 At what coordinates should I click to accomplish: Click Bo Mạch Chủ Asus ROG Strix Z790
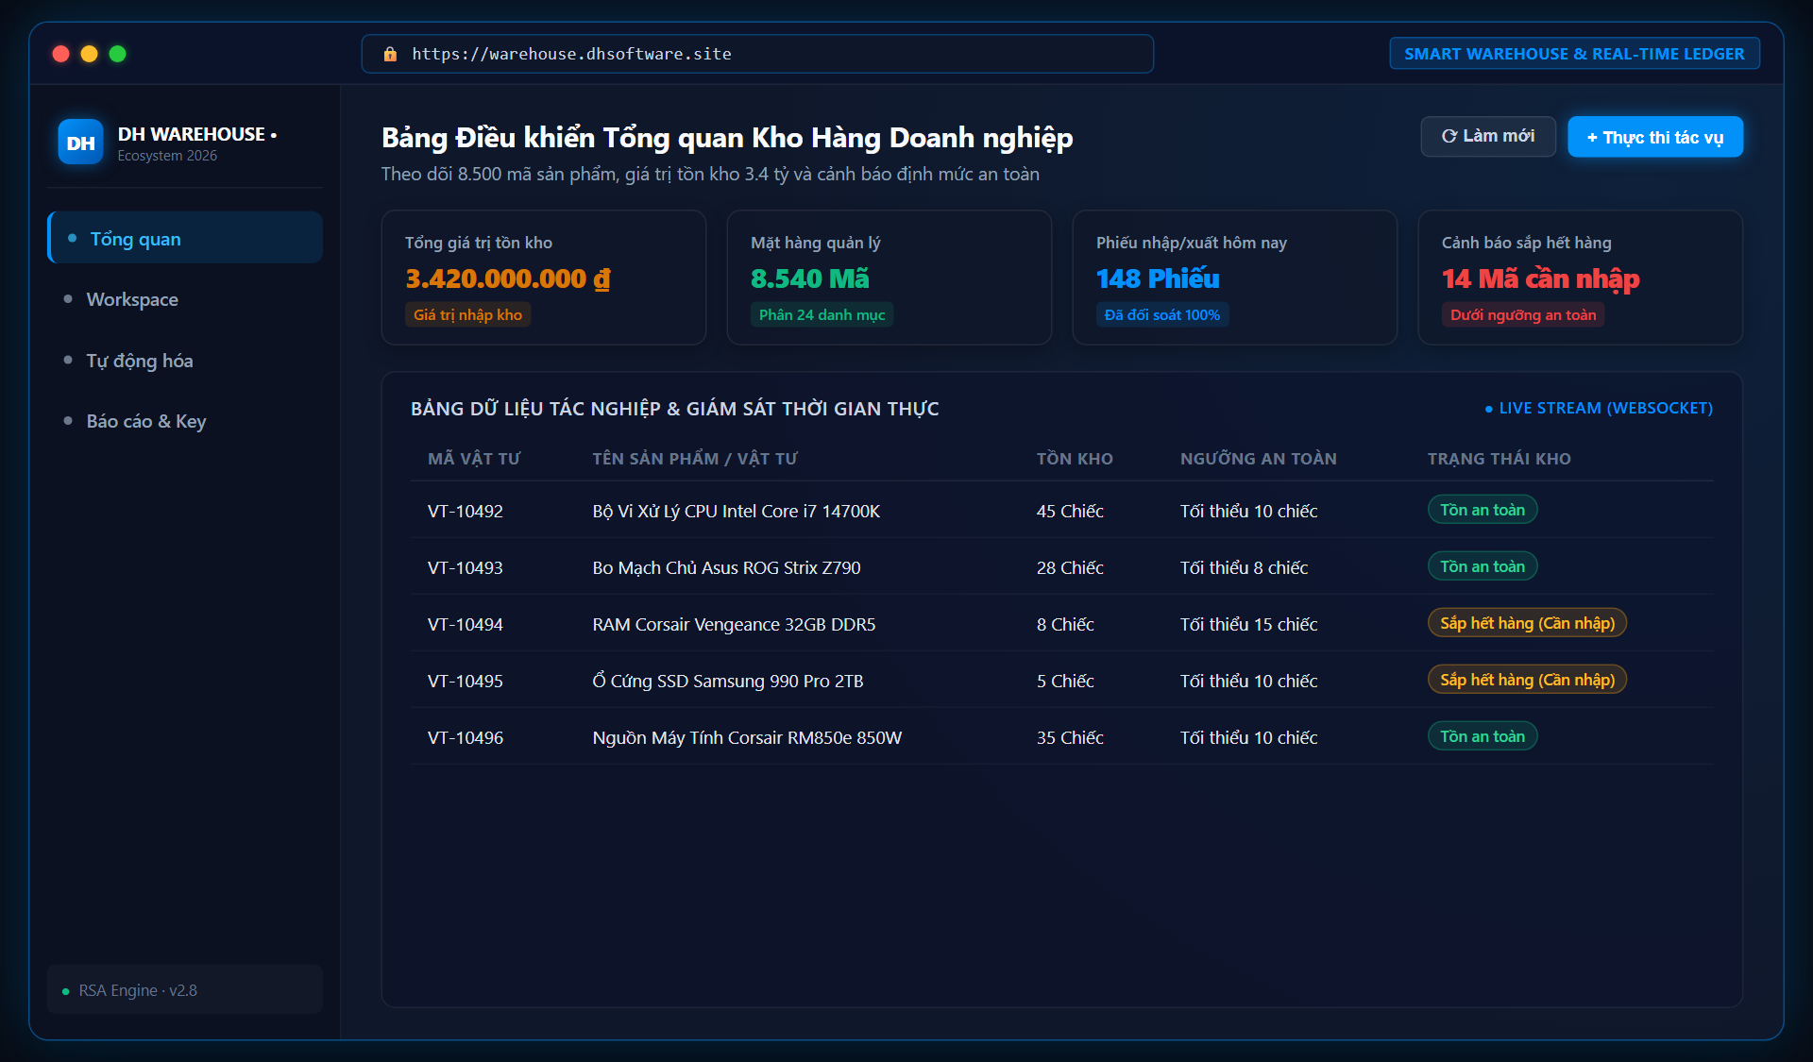(727, 567)
